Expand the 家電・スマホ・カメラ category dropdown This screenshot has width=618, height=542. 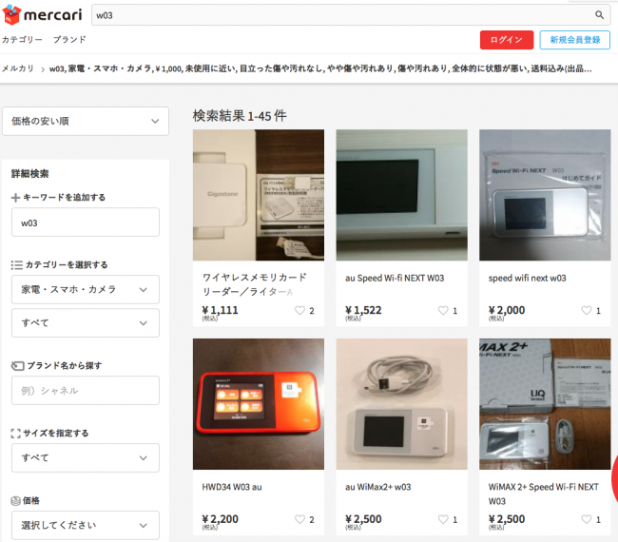[x=86, y=289]
